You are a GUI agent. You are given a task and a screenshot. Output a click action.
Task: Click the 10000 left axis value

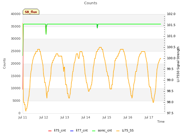(16, 88)
